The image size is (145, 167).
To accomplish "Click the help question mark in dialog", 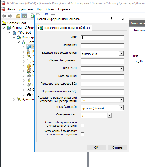I will [x=111, y=19].
